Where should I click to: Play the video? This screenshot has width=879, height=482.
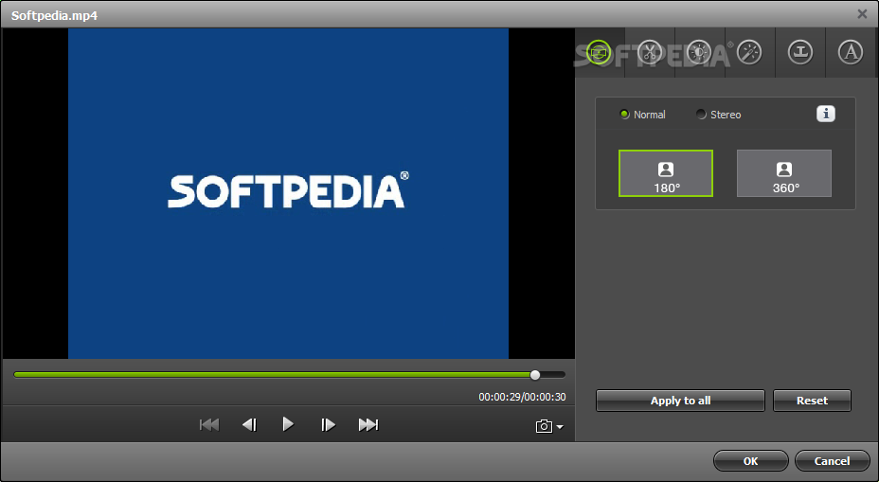[x=288, y=424]
